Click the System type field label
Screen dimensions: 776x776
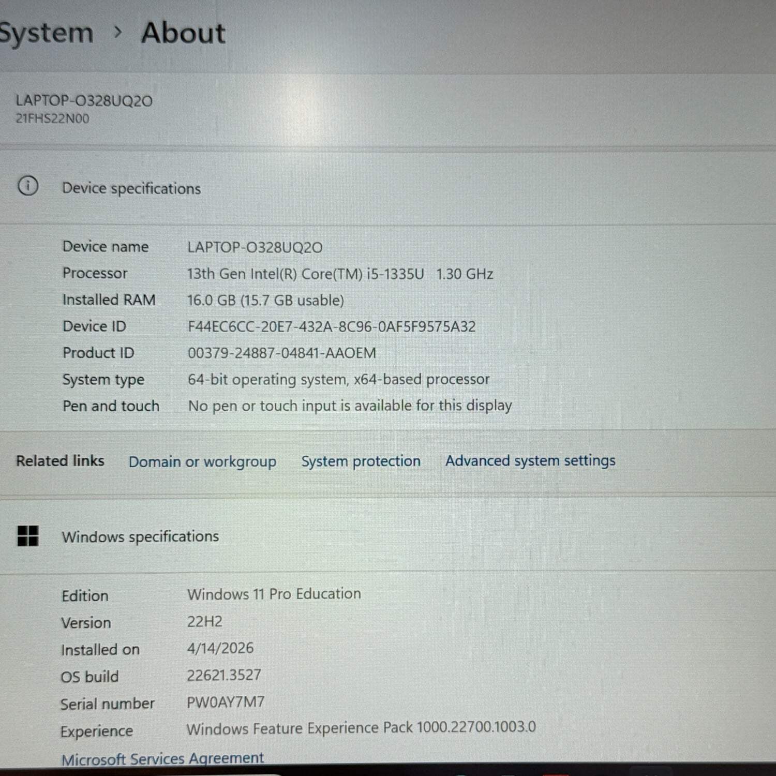(x=103, y=380)
